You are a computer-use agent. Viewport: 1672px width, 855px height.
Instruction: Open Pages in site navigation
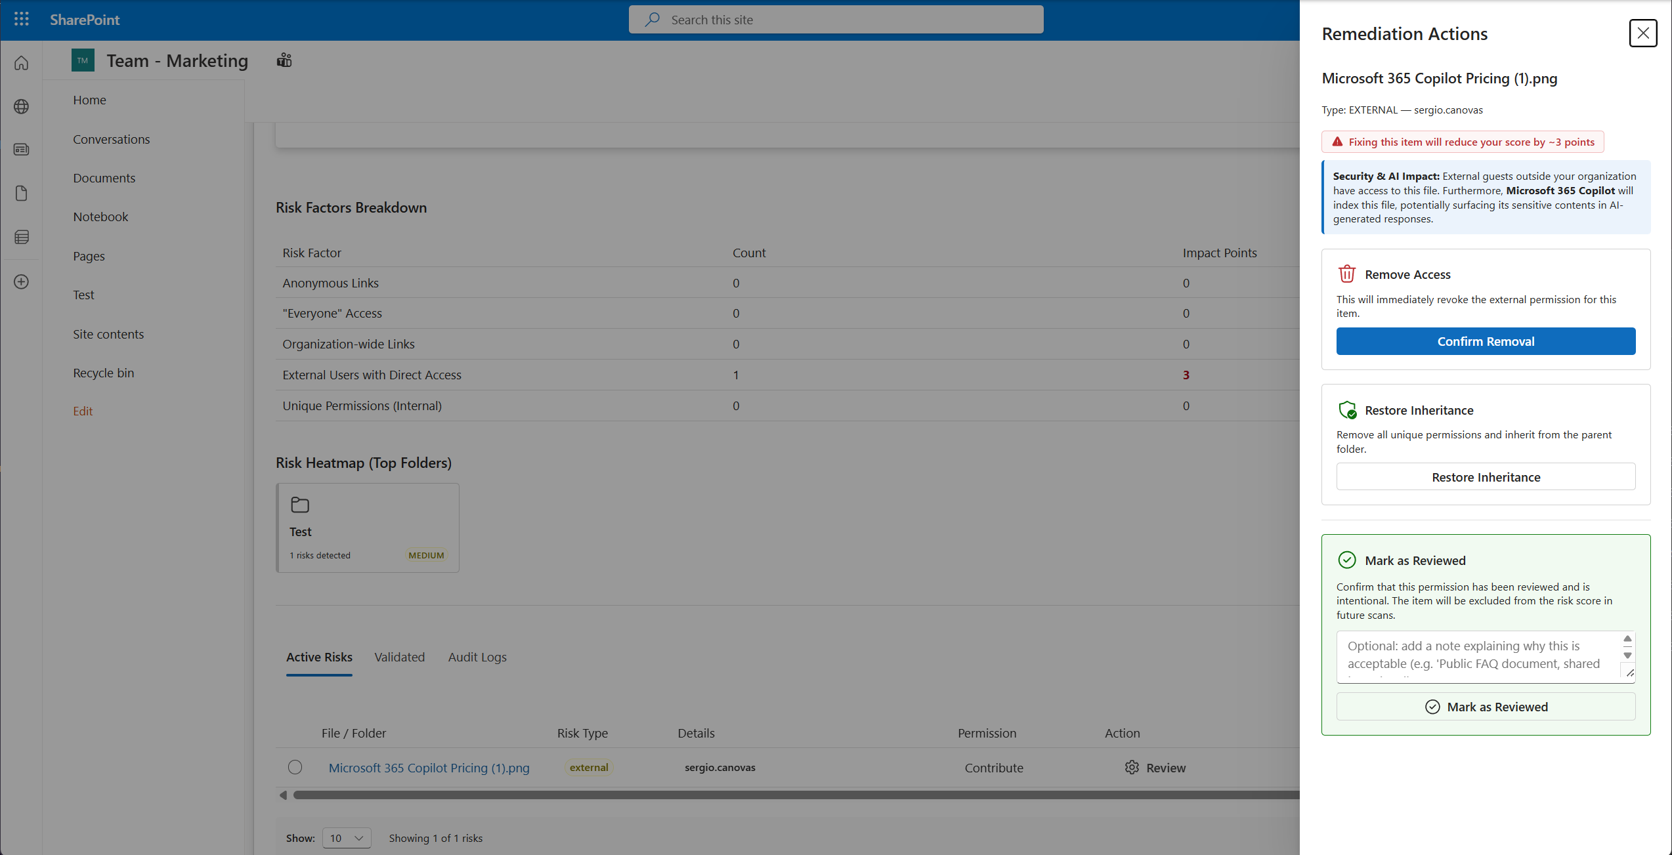pos(89,256)
